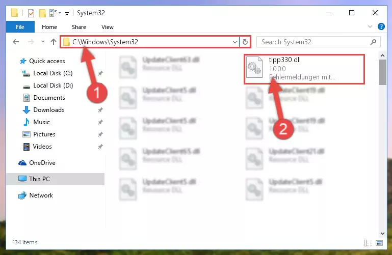Viewport: 392px width, 255px height.
Task: Click the Properties quick access toolbar icon
Action: [x=31, y=13]
